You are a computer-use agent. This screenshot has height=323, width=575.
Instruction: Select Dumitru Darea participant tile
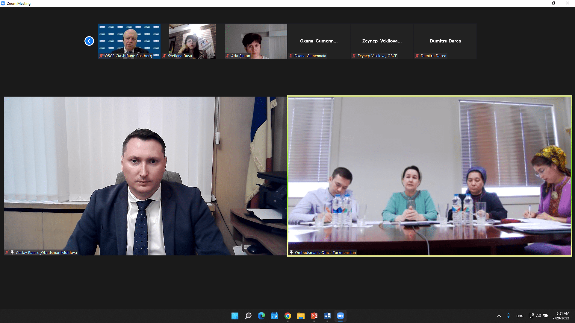pos(445,41)
